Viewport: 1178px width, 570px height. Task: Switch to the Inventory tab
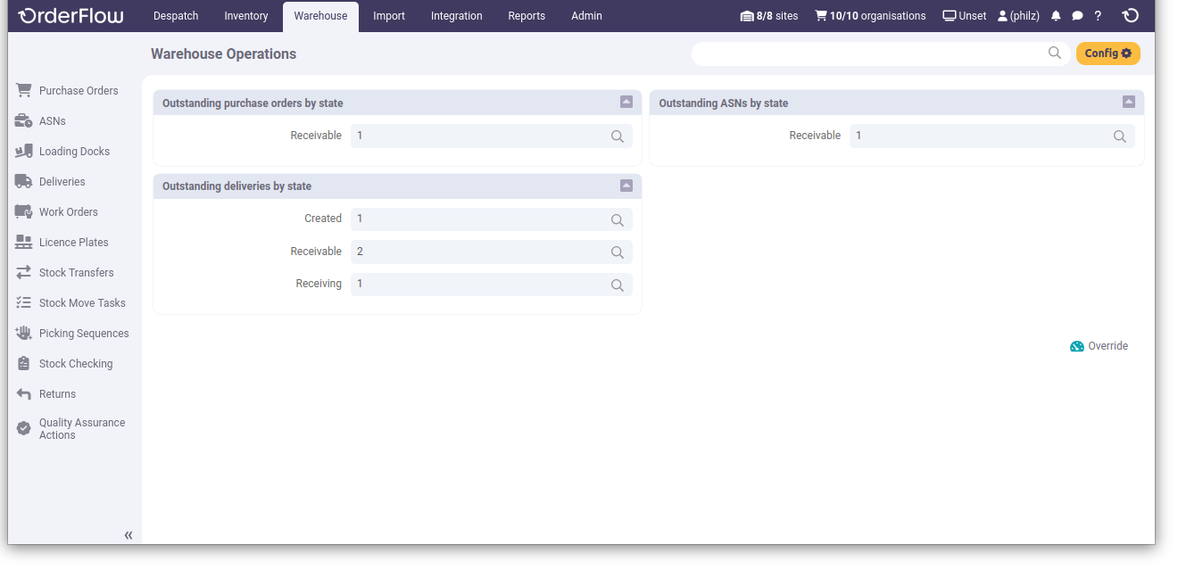246,16
